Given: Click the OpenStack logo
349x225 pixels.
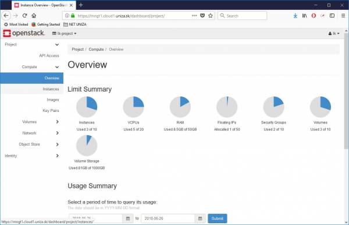Looking at the screenshot, I should click(24, 33).
